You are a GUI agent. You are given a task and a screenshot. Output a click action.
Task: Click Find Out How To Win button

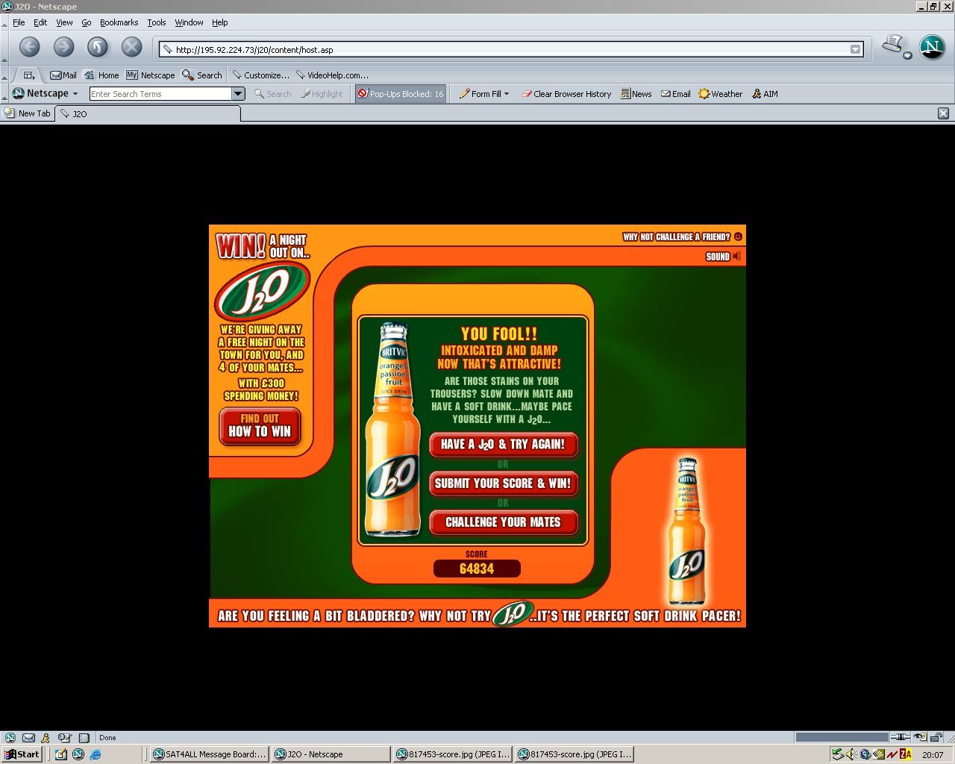click(260, 425)
